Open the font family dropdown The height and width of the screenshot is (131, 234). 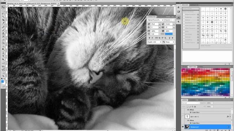pyautogui.click(x=155, y=20)
